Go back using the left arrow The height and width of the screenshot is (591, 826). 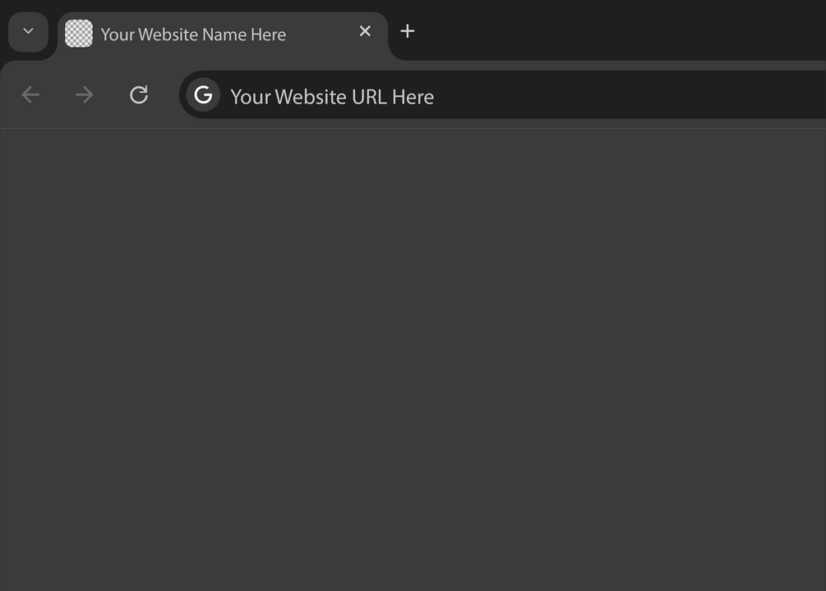pos(30,95)
